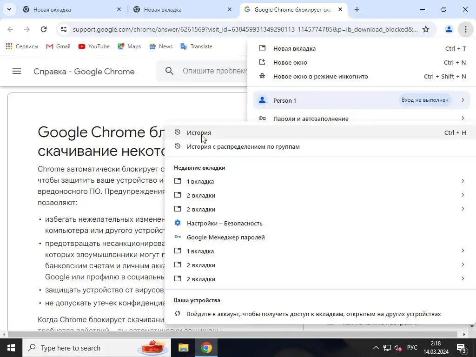476x357 pixels.
Task: Open the first 1 вкладка recent entry
Action: pyautogui.click(x=320, y=182)
